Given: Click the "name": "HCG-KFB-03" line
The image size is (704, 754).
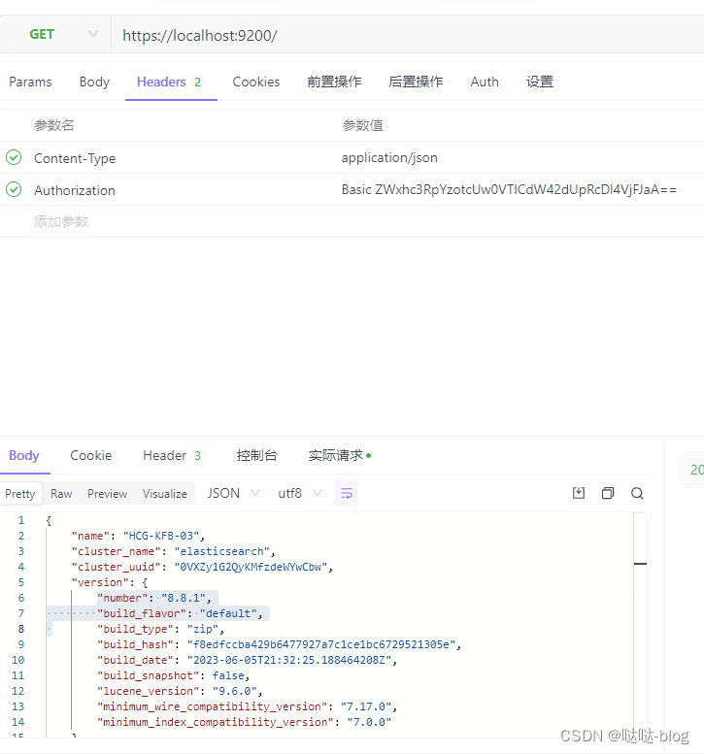Looking at the screenshot, I should (138, 536).
